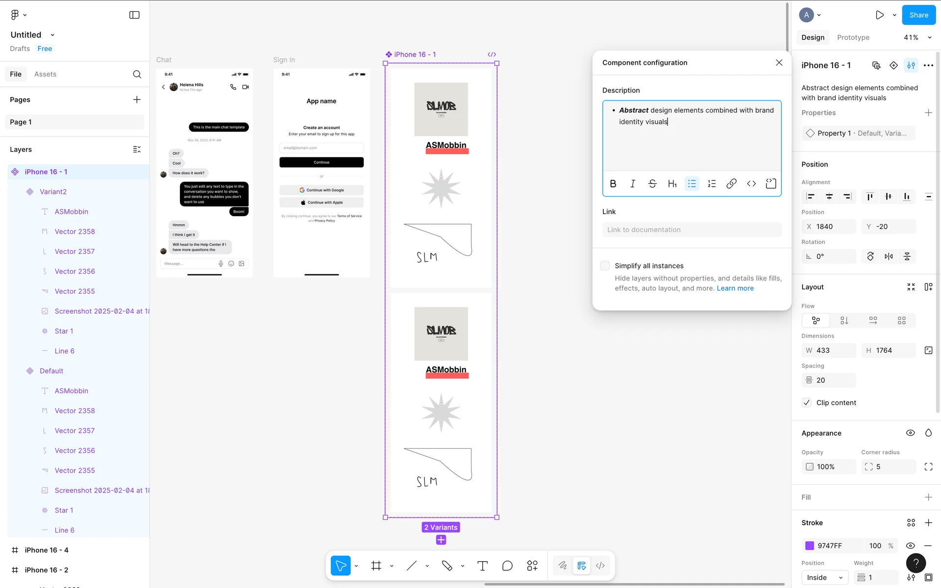This screenshot has width=941, height=588.
Task: Open the zoom percentage dropdown
Action: [916, 38]
